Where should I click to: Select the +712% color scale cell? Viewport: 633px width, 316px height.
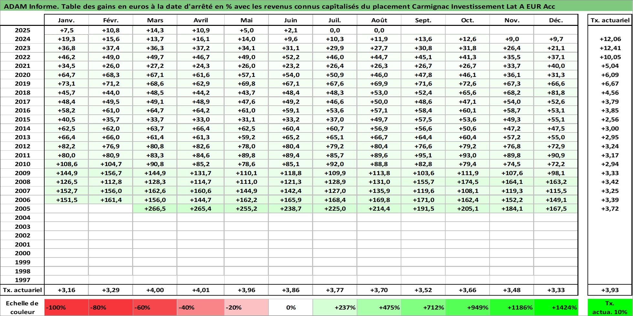[423, 307]
